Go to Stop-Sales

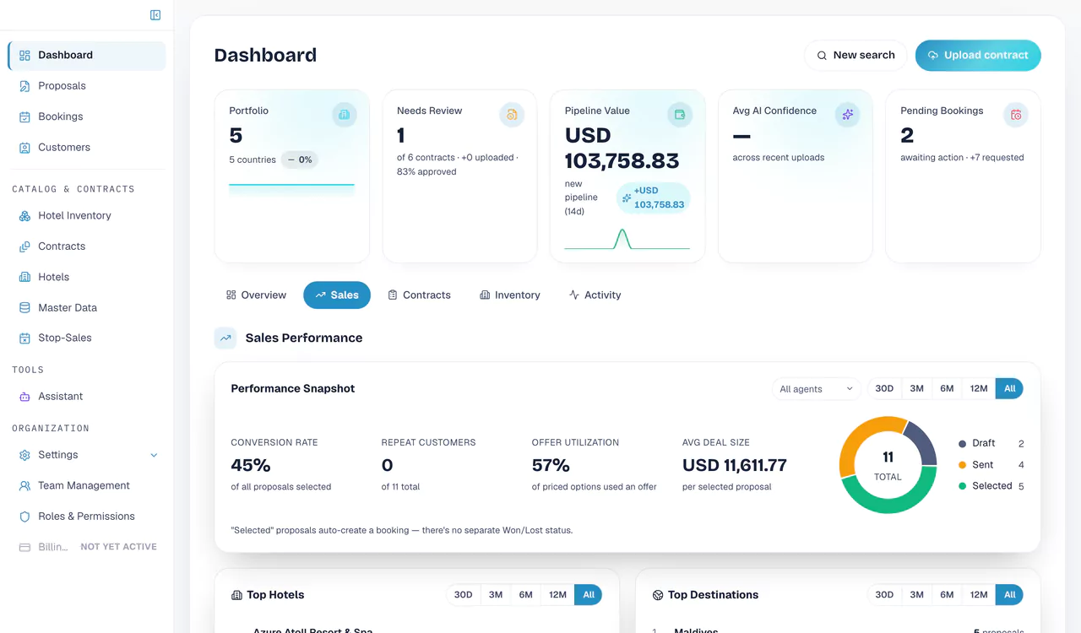(87, 338)
